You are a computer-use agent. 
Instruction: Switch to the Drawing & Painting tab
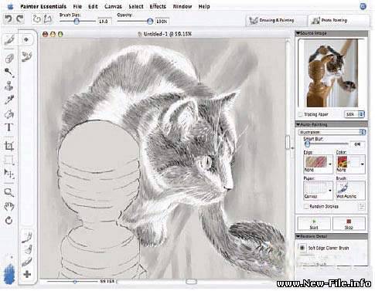click(277, 20)
